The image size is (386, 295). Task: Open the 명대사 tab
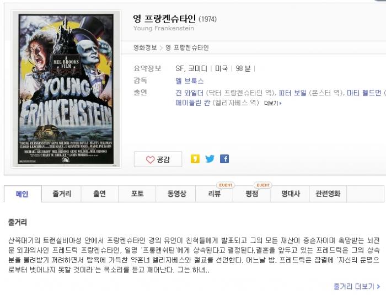tap(291, 194)
